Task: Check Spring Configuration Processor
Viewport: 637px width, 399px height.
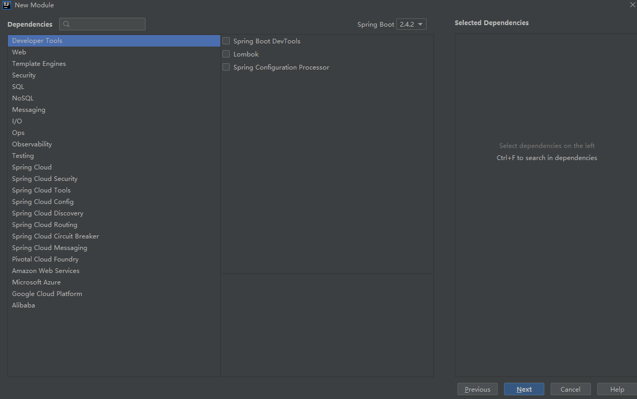Action: (x=226, y=67)
